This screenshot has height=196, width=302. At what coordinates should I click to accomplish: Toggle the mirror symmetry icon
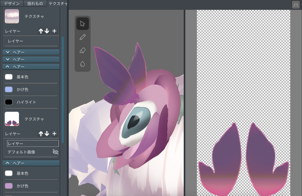tap(296, 5)
